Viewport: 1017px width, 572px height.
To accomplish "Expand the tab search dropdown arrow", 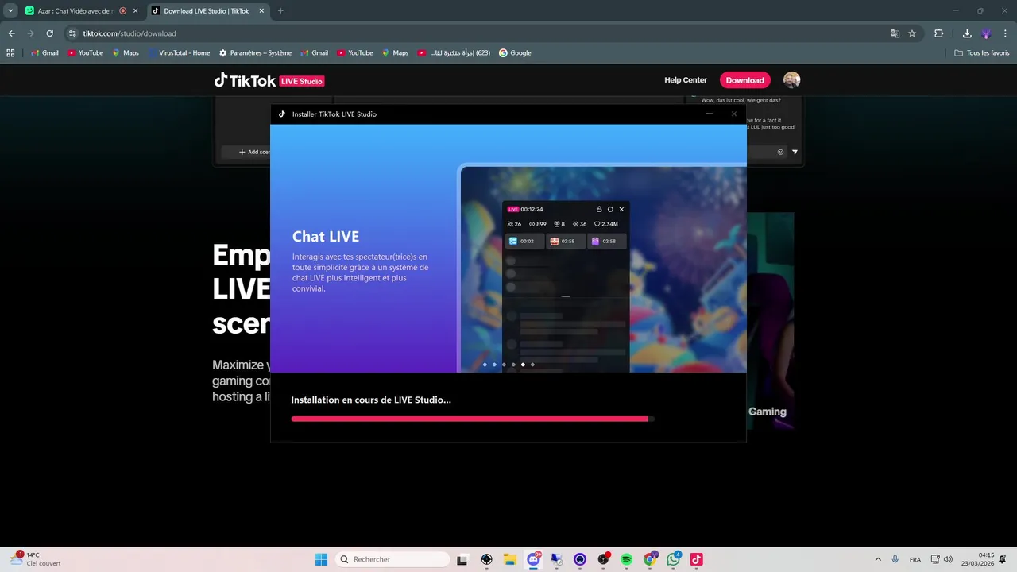I will click(10, 10).
